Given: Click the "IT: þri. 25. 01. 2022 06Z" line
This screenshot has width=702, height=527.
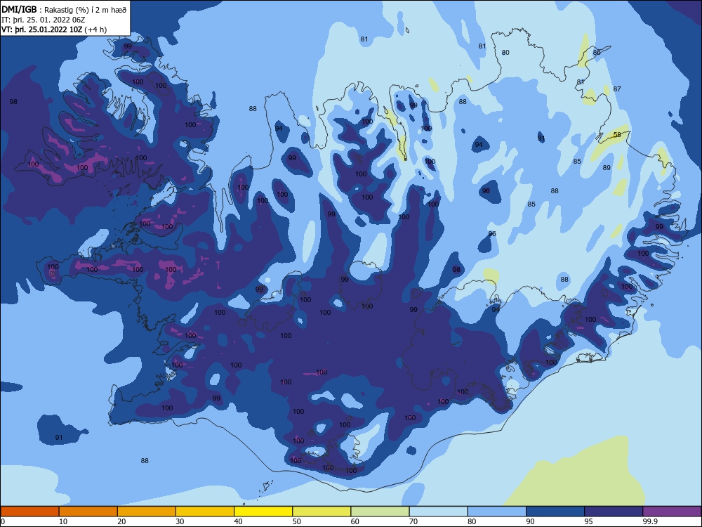Looking at the screenshot, I should pyautogui.click(x=43, y=20).
